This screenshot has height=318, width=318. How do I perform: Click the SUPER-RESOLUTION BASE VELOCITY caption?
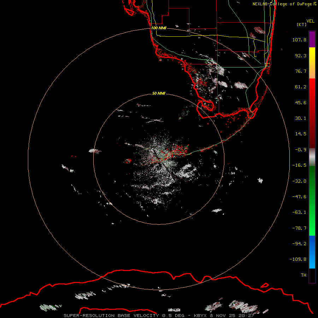click(111, 316)
